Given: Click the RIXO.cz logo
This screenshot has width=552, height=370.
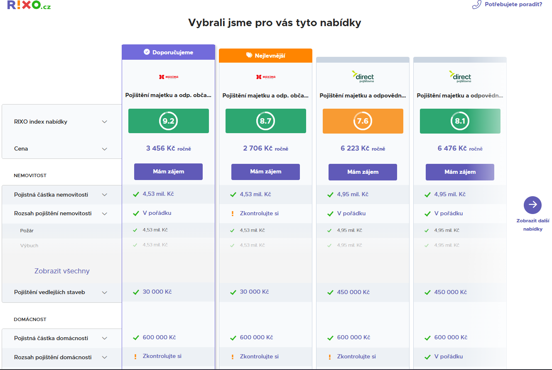Looking at the screenshot, I should 29,5.
